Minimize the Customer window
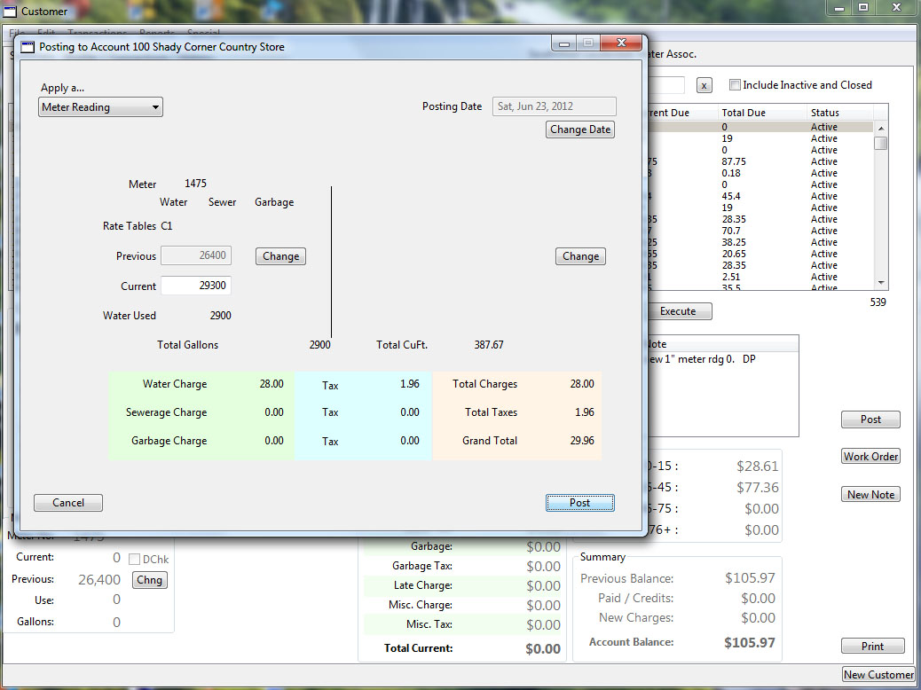 [x=839, y=8]
